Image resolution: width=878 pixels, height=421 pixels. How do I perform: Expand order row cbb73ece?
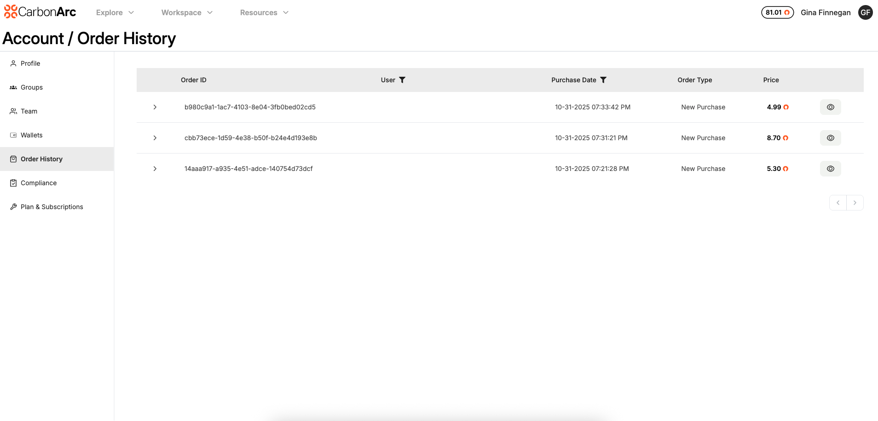click(x=155, y=138)
